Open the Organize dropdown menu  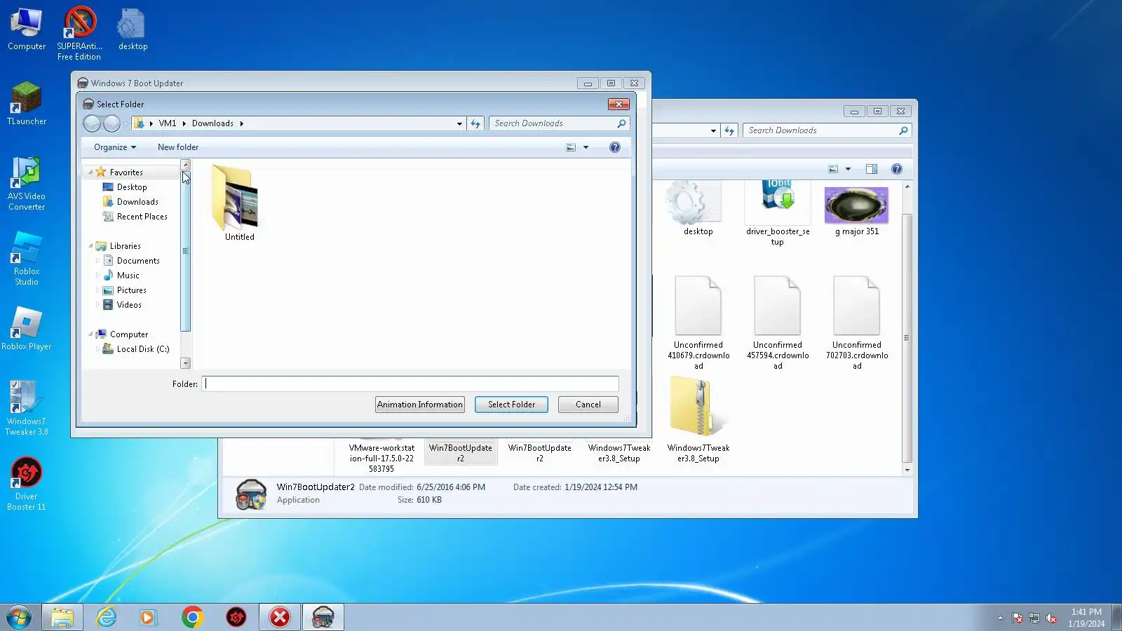point(115,147)
